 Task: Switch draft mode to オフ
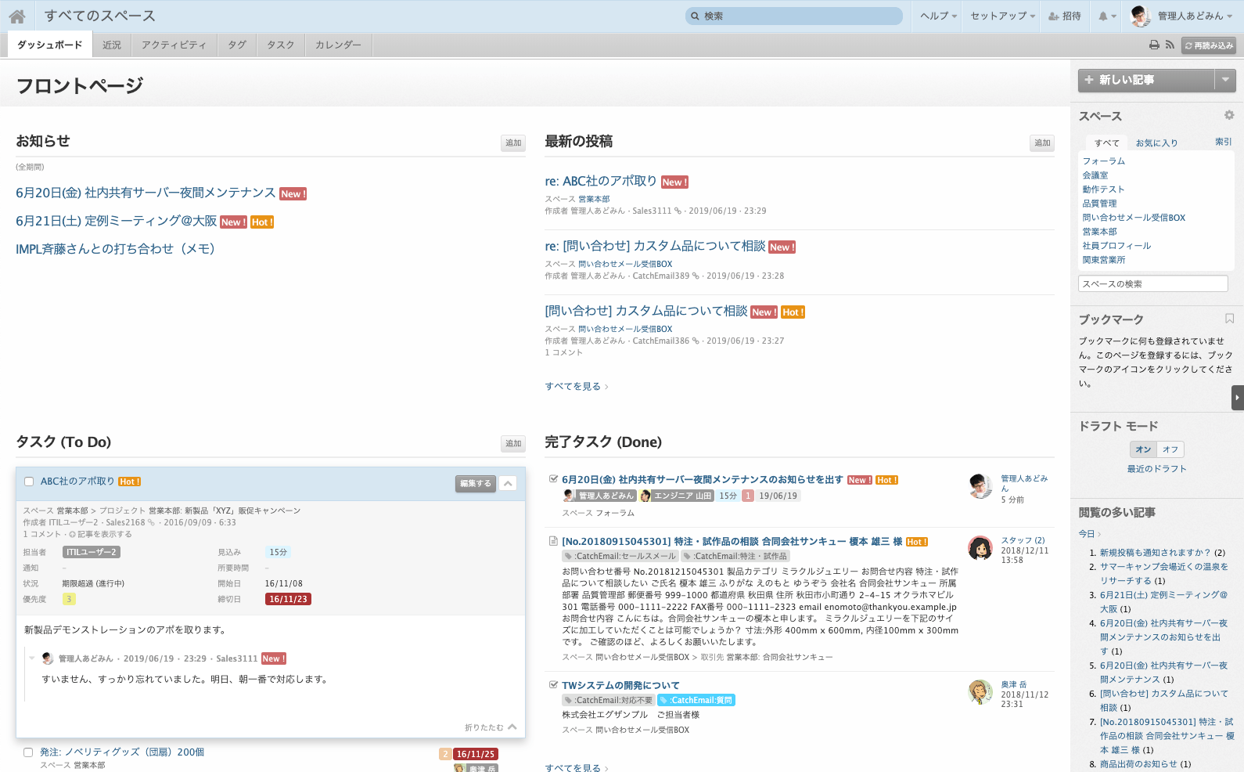pos(1170,449)
